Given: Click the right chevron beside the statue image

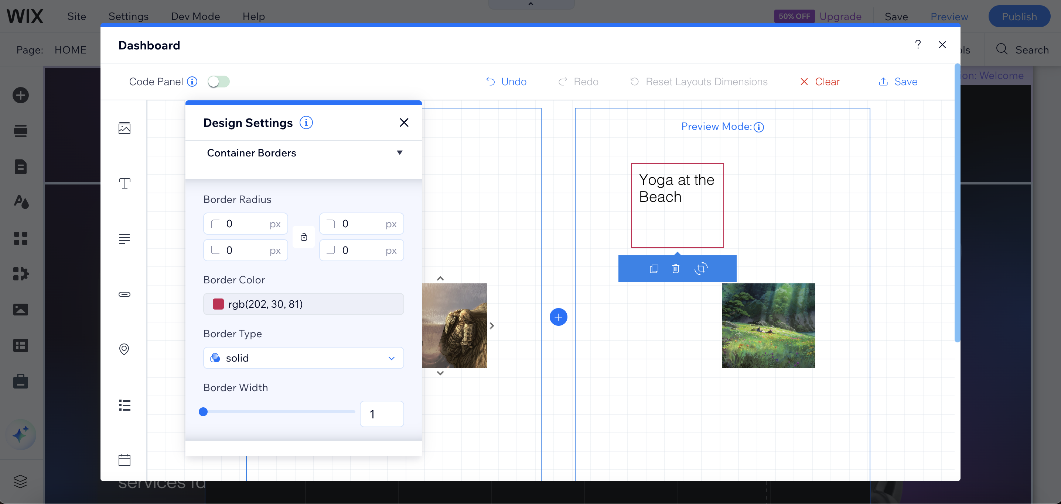Looking at the screenshot, I should point(492,326).
